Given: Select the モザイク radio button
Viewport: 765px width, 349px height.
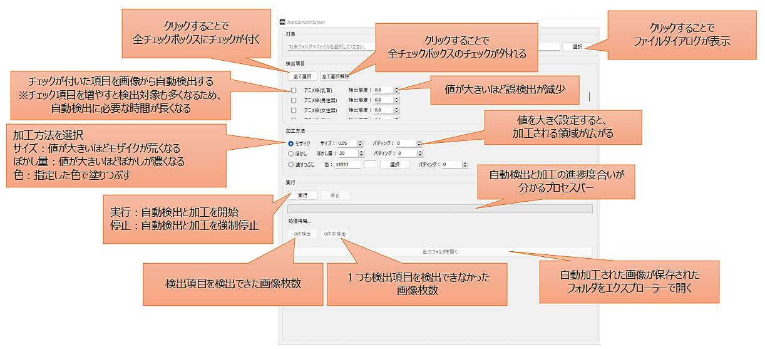Looking at the screenshot, I should point(291,143).
